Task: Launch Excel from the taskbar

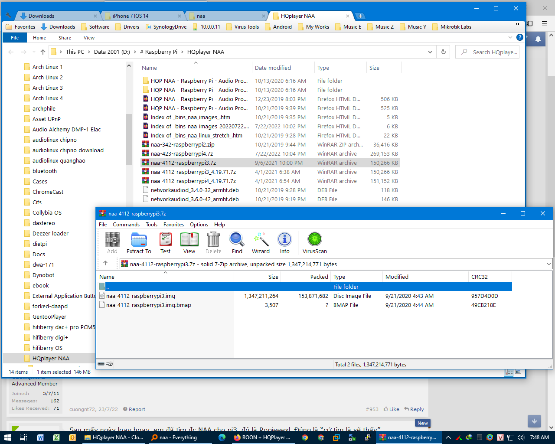Action: pyautogui.click(x=56, y=437)
